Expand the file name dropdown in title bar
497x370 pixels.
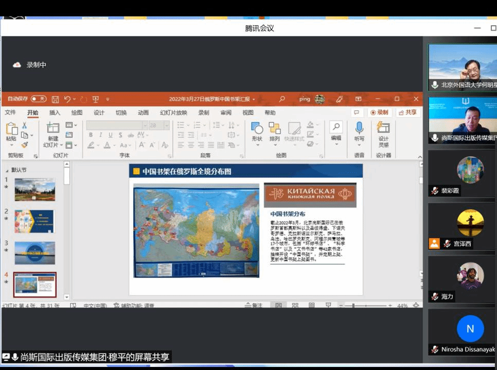tap(254, 99)
